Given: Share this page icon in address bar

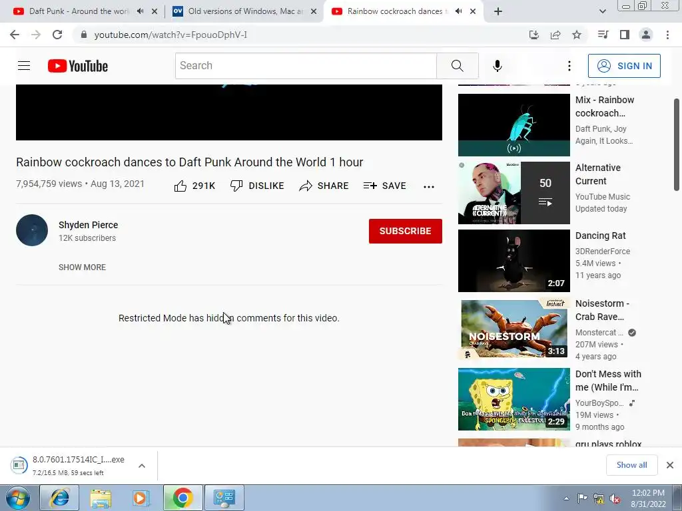Looking at the screenshot, I should [555, 35].
